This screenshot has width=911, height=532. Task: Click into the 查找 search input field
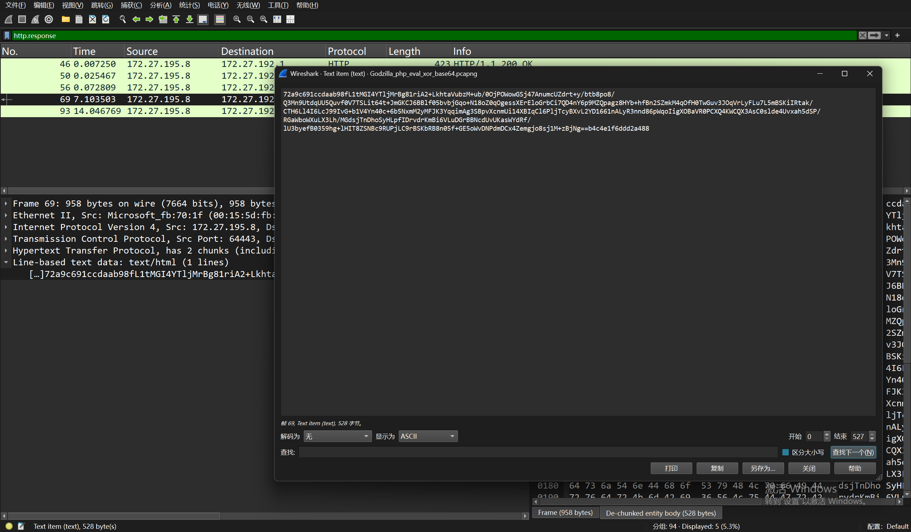point(538,452)
